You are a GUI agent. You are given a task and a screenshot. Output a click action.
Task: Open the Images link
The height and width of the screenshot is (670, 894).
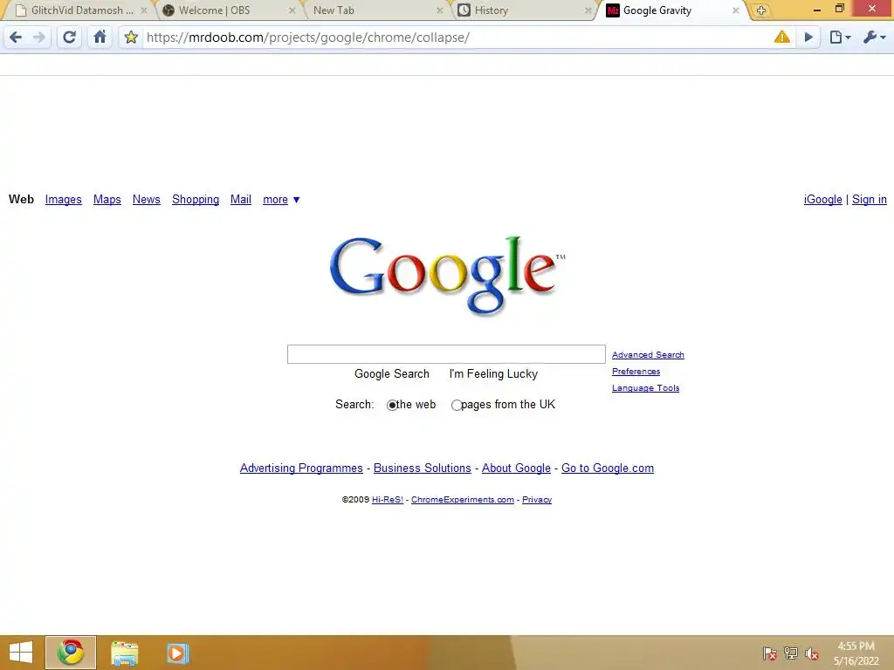coord(63,200)
